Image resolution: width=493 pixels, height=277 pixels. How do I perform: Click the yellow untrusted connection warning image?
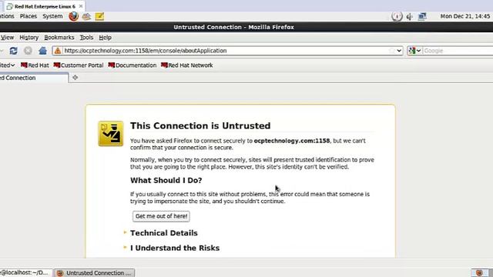pyautogui.click(x=111, y=134)
